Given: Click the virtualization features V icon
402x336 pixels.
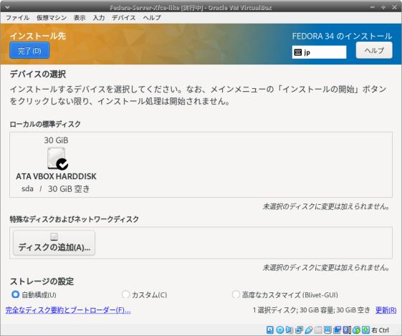Looking at the screenshot, I should (347, 330).
